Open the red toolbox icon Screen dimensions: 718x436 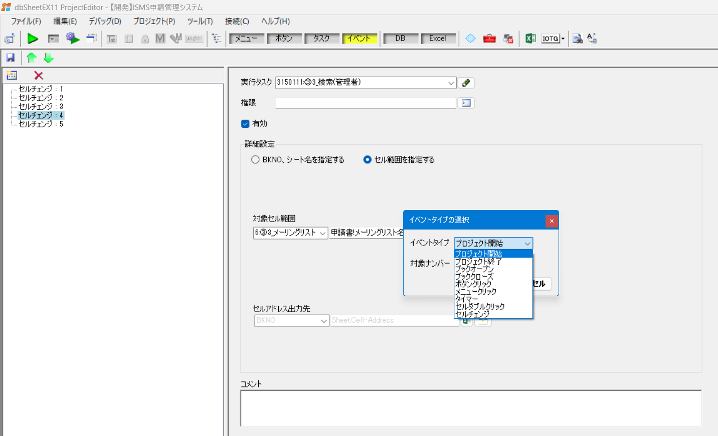pos(489,39)
